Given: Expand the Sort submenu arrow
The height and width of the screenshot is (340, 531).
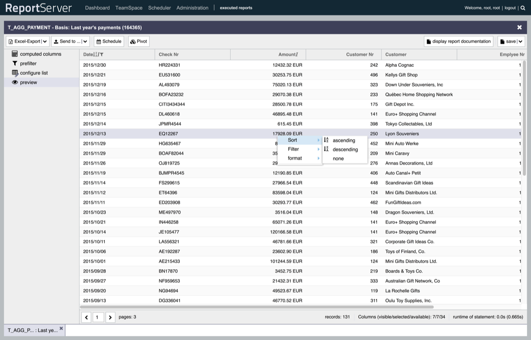Looking at the screenshot, I should tap(318, 140).
